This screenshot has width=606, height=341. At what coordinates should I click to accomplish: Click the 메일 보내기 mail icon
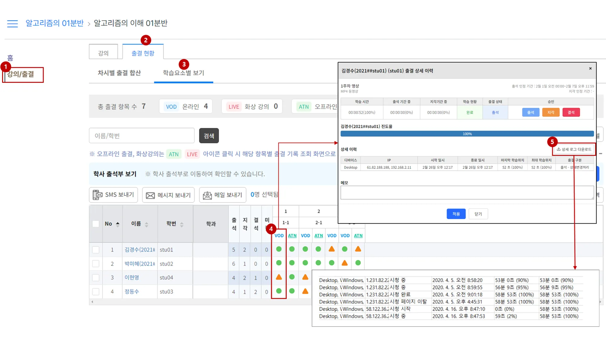(x=207, y=195)
